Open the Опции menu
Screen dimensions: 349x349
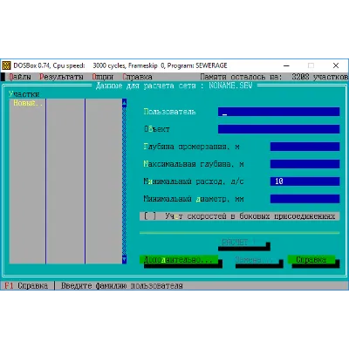(x=103, y=77)
